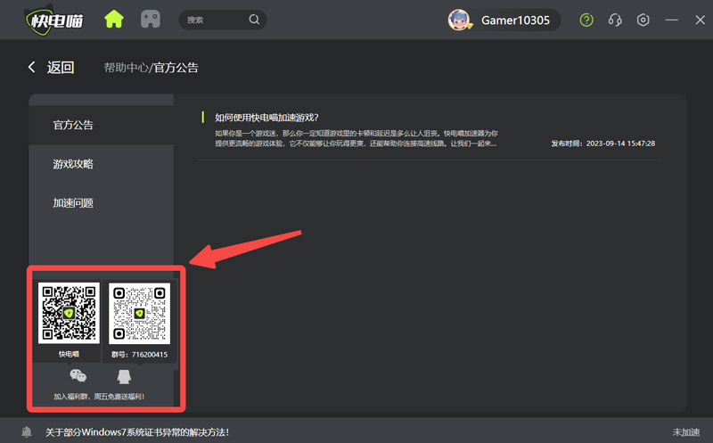Click the search magnifier icon
This screenshot has width=713, height=443.
point(254,20)
